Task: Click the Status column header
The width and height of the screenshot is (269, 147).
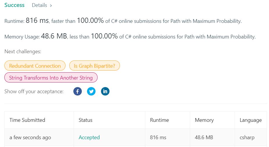Action: tap(85, 120)
